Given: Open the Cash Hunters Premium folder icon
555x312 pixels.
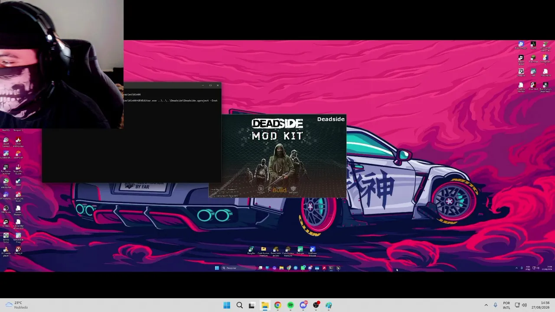Looking at the screenshot, I should [x=264, y=251].
